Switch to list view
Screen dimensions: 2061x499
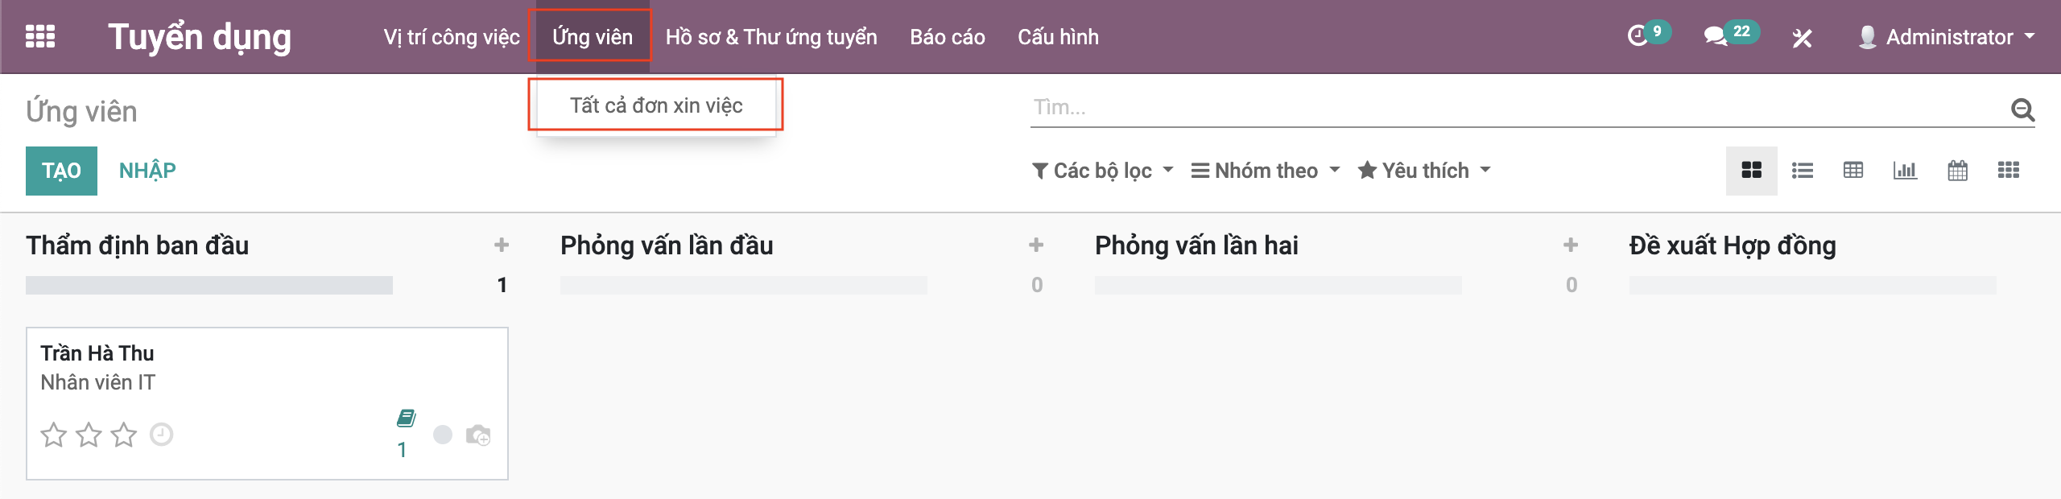(x=1802, y=171)
